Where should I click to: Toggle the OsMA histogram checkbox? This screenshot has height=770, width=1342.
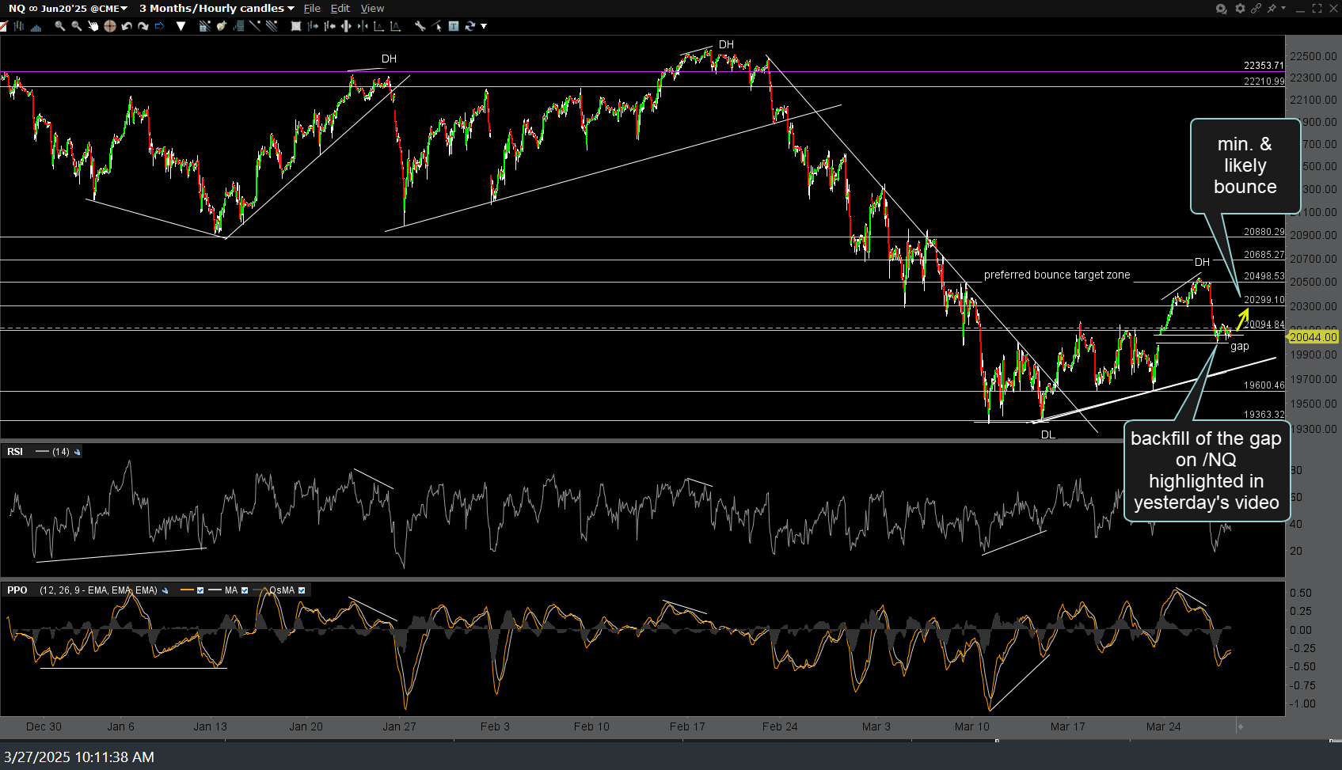click(x=302, y=590)
